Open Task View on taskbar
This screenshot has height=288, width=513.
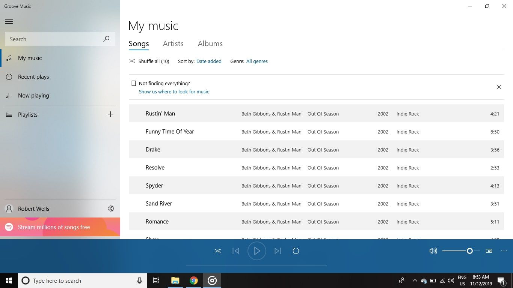point(156,280)
